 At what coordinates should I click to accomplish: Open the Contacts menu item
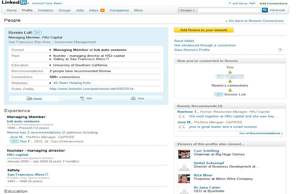(45, 10)
